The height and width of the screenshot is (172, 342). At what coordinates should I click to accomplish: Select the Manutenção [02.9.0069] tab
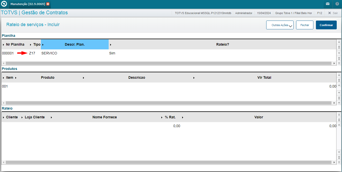pos(28,4)
